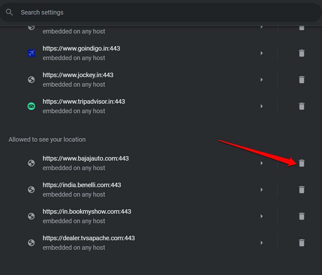Select https://india.benelli.com:443 text
This screenshot has width=322, height=275.
coord(82,185)
